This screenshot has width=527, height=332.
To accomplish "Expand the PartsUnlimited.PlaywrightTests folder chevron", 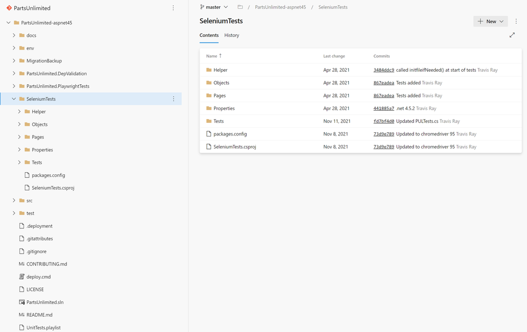I will 14,86.
